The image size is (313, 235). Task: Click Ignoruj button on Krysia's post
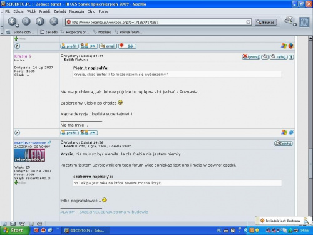(x=251, y=57)
